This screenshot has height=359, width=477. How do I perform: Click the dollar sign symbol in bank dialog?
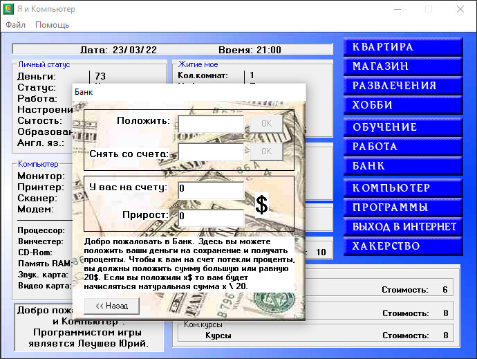click(x=261, y=205)
